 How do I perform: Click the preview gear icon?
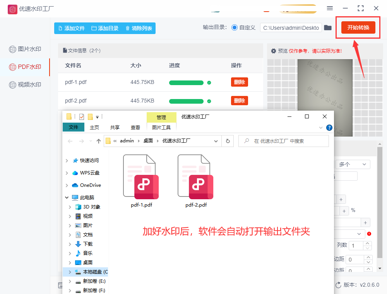[x=274, y=51]
